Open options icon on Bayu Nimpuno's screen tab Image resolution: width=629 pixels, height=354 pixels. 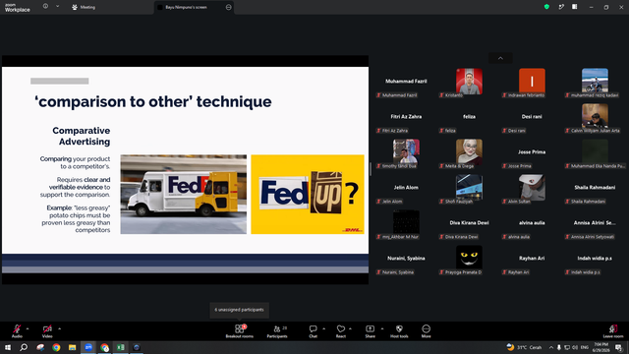[x=228, y=7]
